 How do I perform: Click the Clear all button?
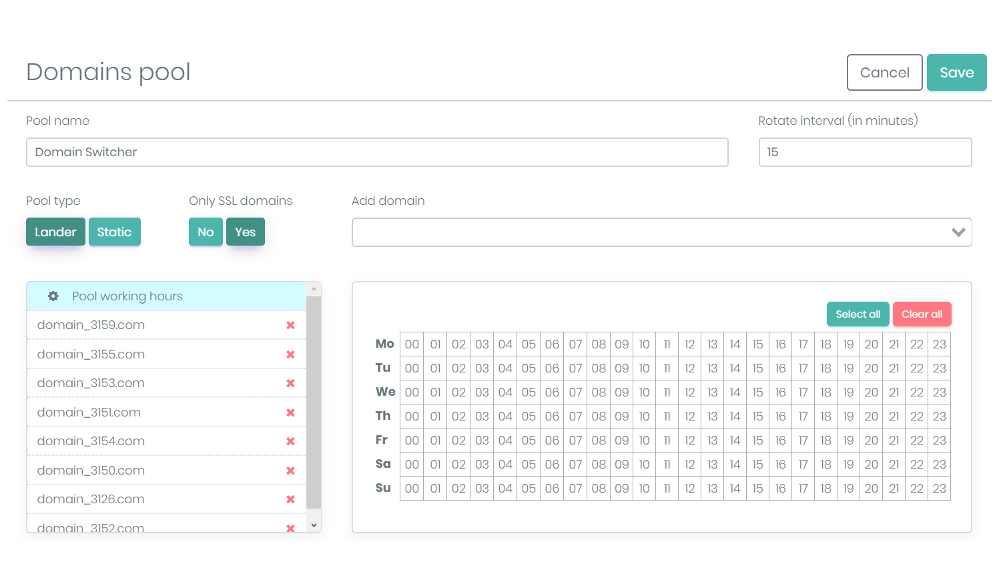[x=922, y=314]
